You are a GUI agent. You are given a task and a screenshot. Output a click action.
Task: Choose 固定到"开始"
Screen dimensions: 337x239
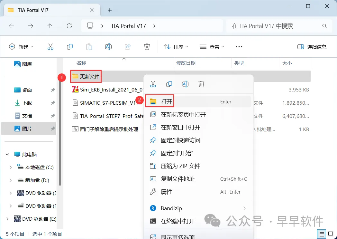199,153
